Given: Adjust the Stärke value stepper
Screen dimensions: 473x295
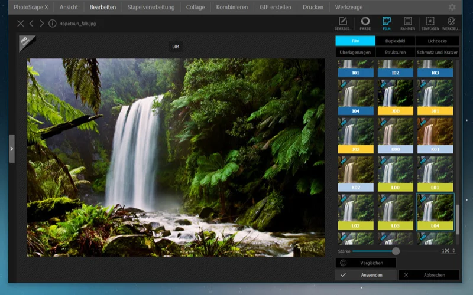Looking at the screenshot, I should tap(453, 251).
